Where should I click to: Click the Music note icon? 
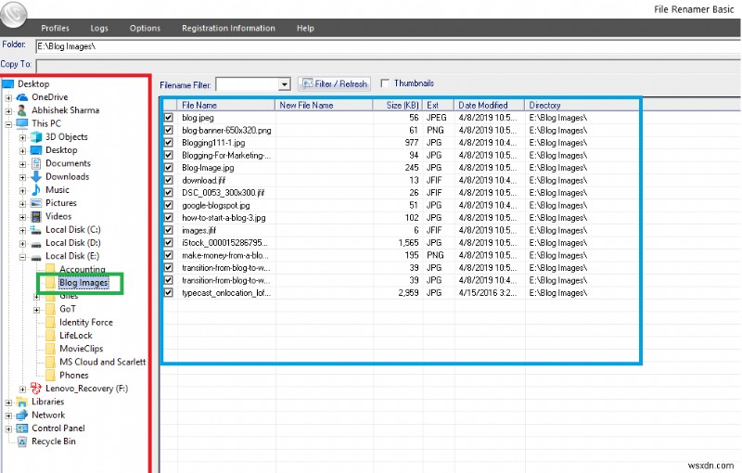click(36, 190)
